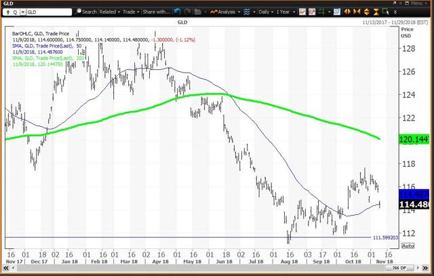Click the single right arrow on scrollbar
Image resolution: width=434 pixels, height=276 pixels.
pyautogui.click(x=418, y=268)
